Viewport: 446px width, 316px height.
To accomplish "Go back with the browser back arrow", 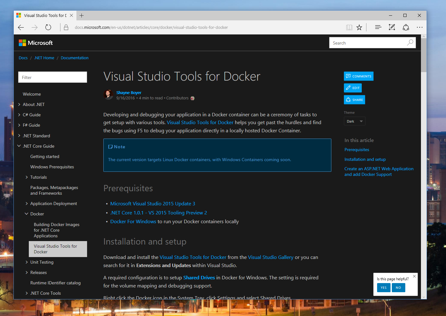I will tap(21, 28).
